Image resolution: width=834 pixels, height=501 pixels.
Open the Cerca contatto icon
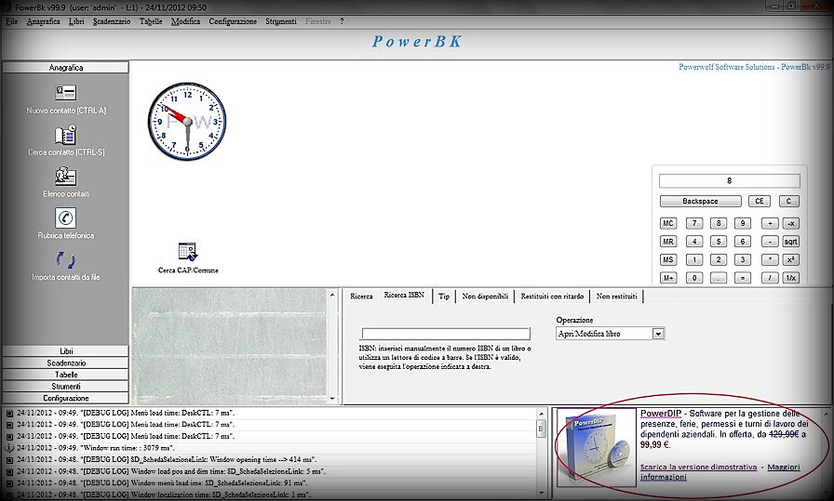[66, 135]
